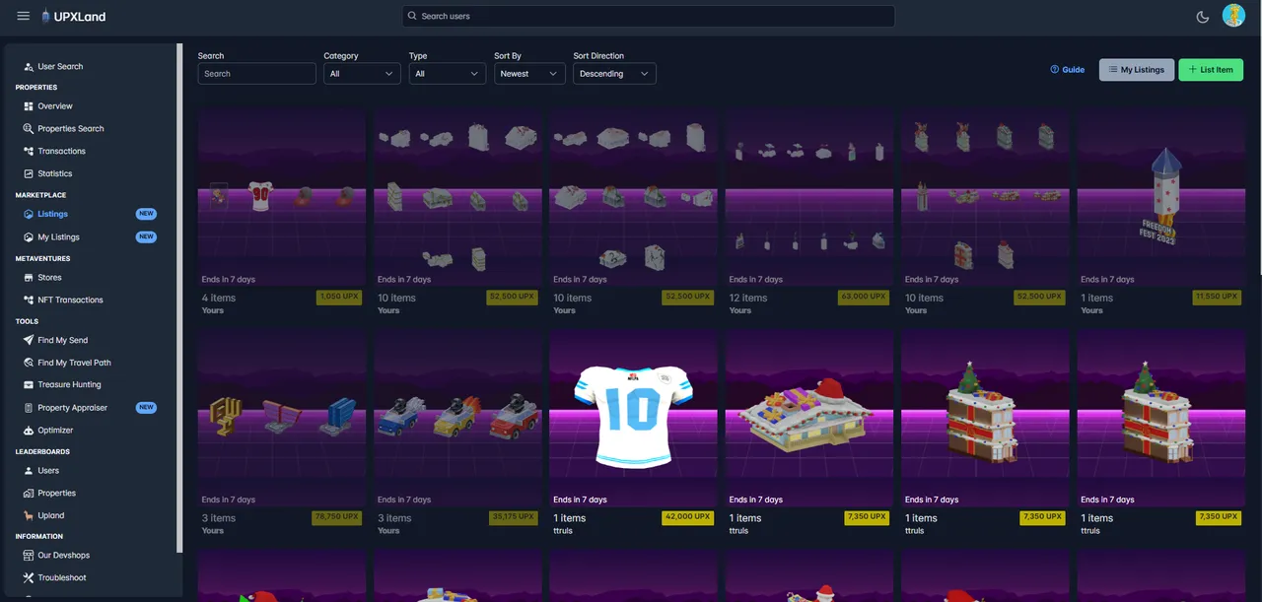
Task: Click the Upland llama icon
Action: coord(29,516)
